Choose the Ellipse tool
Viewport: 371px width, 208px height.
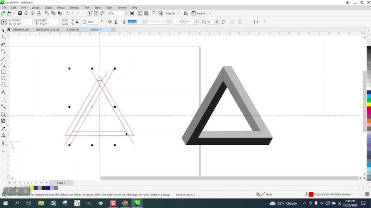coord(3,78)
